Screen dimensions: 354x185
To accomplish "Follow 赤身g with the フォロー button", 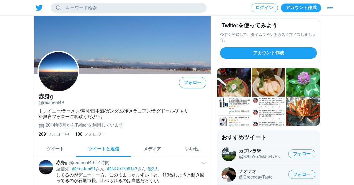I will (193, 83).
